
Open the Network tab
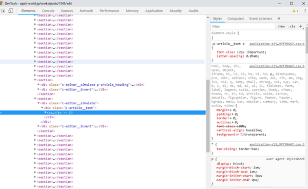point(86,11)
